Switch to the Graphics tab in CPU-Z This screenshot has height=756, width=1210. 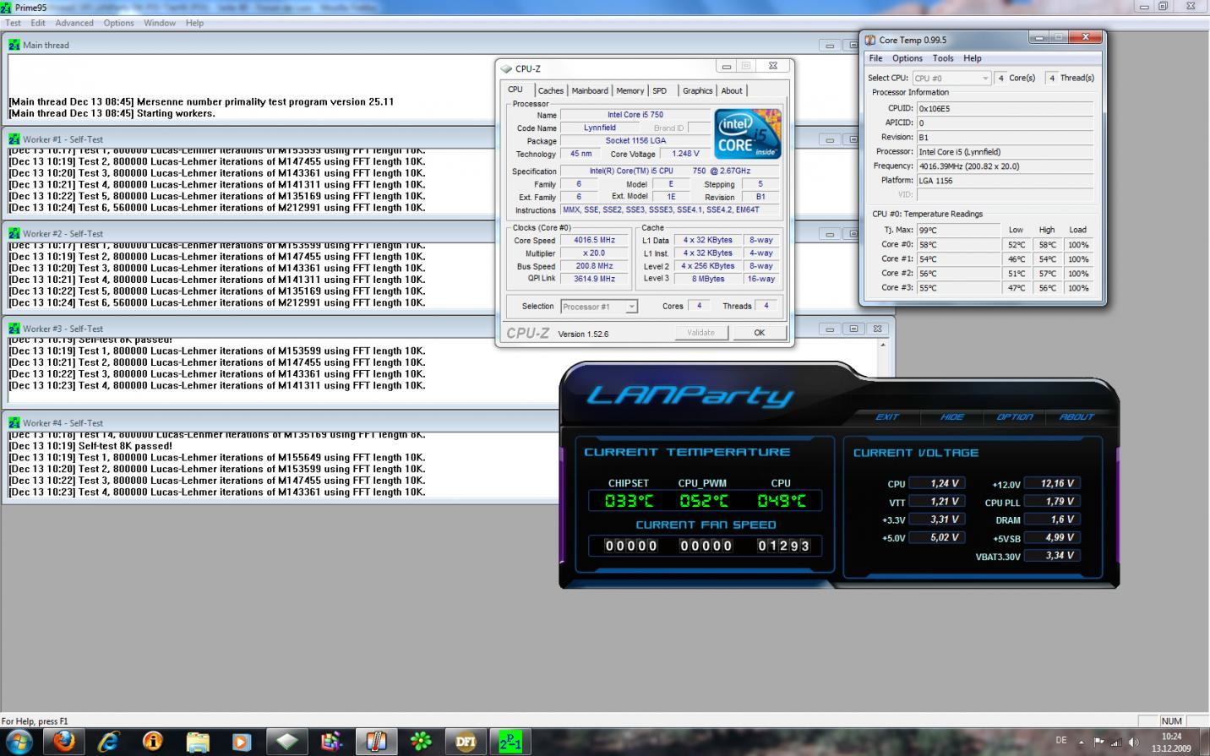[697, 90]
